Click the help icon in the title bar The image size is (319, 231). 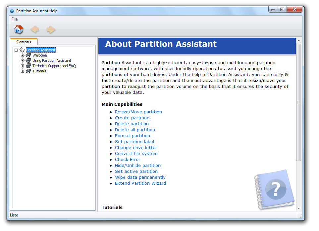tap(12, 11)
